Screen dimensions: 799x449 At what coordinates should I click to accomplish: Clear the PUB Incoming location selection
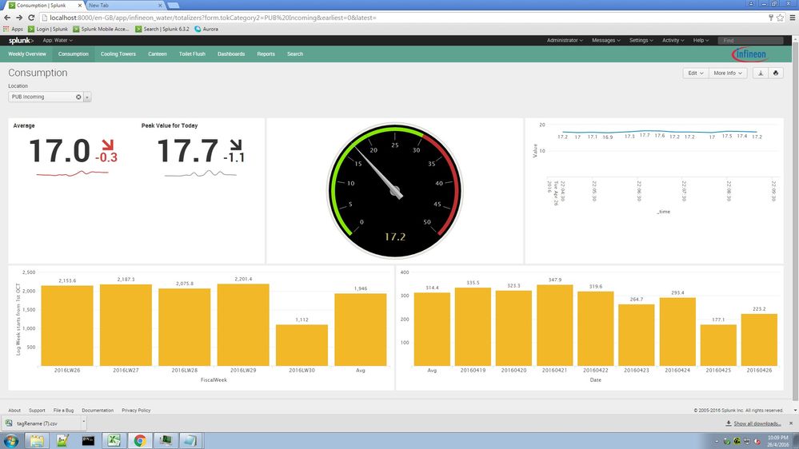pyautogui.click(x=78, y=97)
